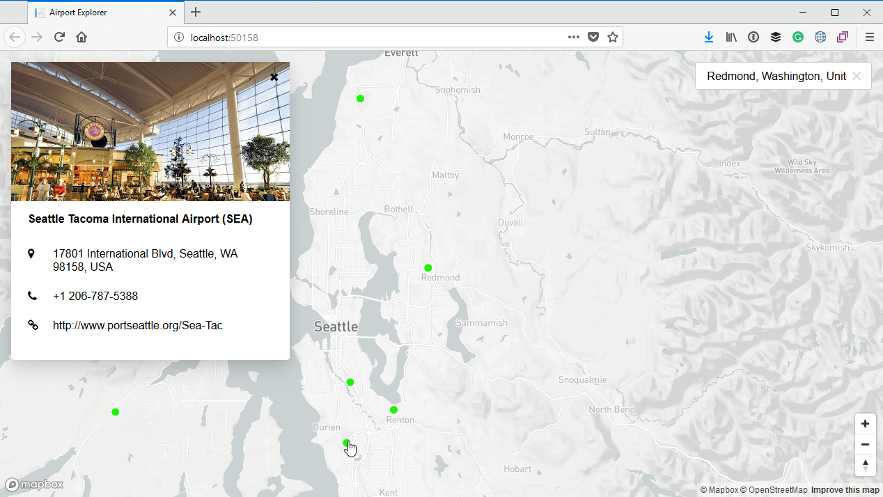Viewport: 883px width, 497px height.
Task: Open a new browser tab
Action: 196,12
